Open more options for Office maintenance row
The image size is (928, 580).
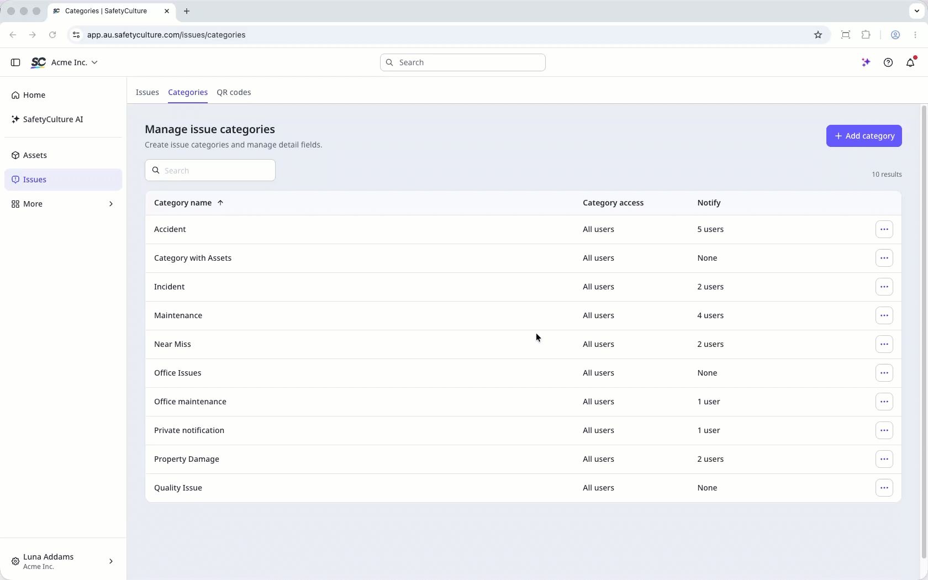coord(884,402)
